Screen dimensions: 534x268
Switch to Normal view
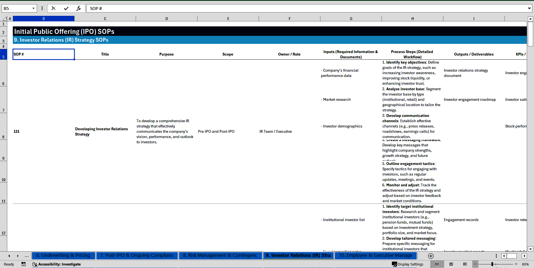(x=437, y=264)
